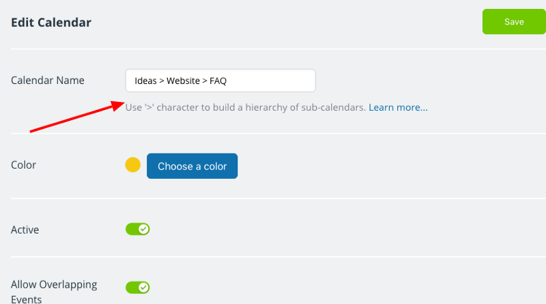Screen dimensions: 546x304
Task: Click the Color field label
Action: [23, 165]
